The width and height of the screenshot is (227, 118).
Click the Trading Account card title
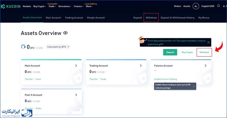click(98, 66)
